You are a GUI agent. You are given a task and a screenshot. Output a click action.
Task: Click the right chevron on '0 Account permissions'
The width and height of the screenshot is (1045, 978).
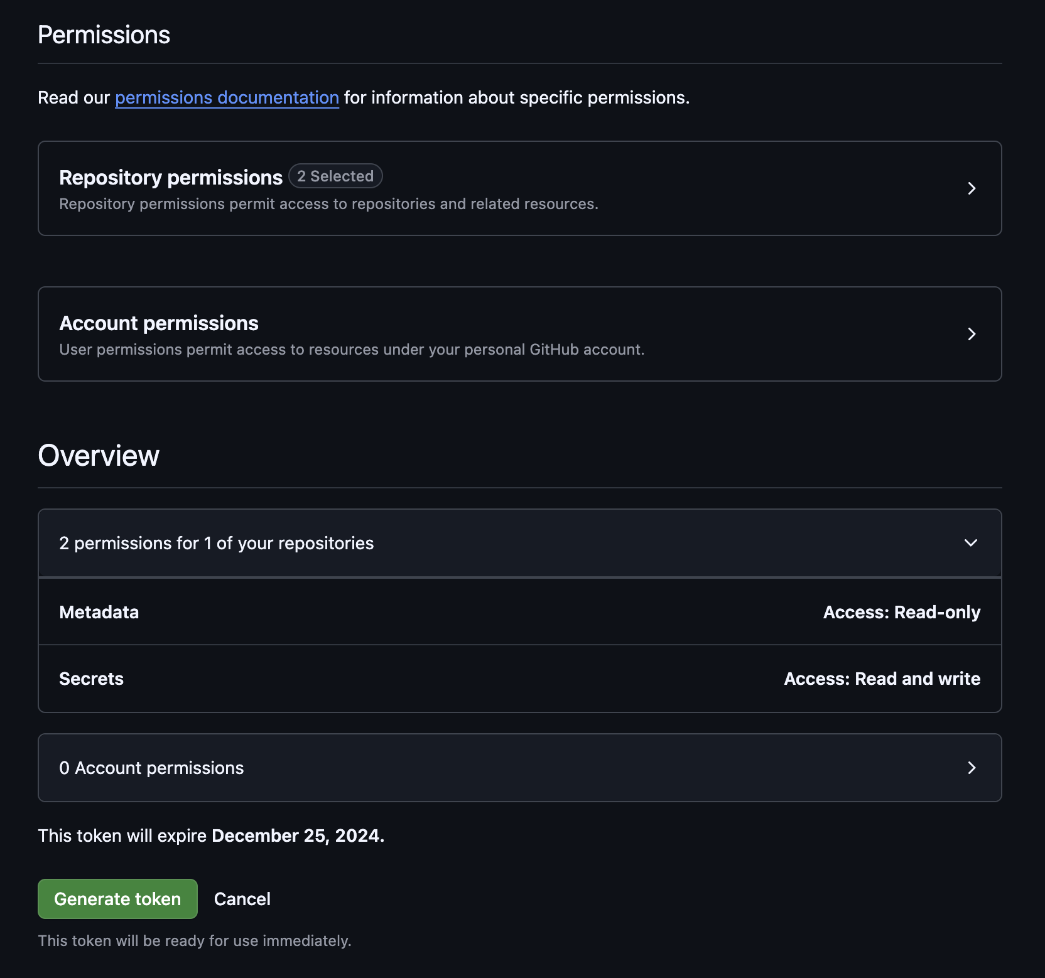(971, 768)
